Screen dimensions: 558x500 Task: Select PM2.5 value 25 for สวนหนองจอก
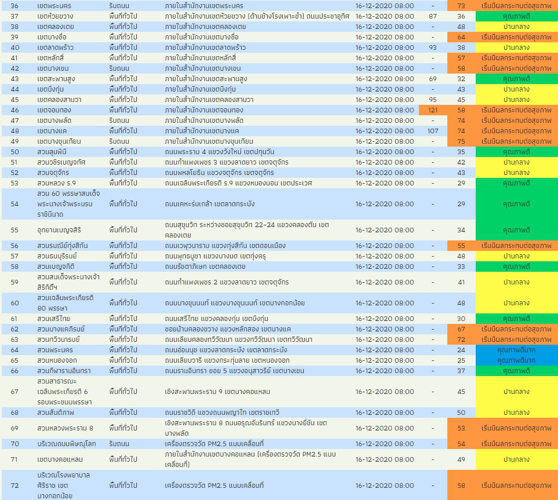point(461,360)
